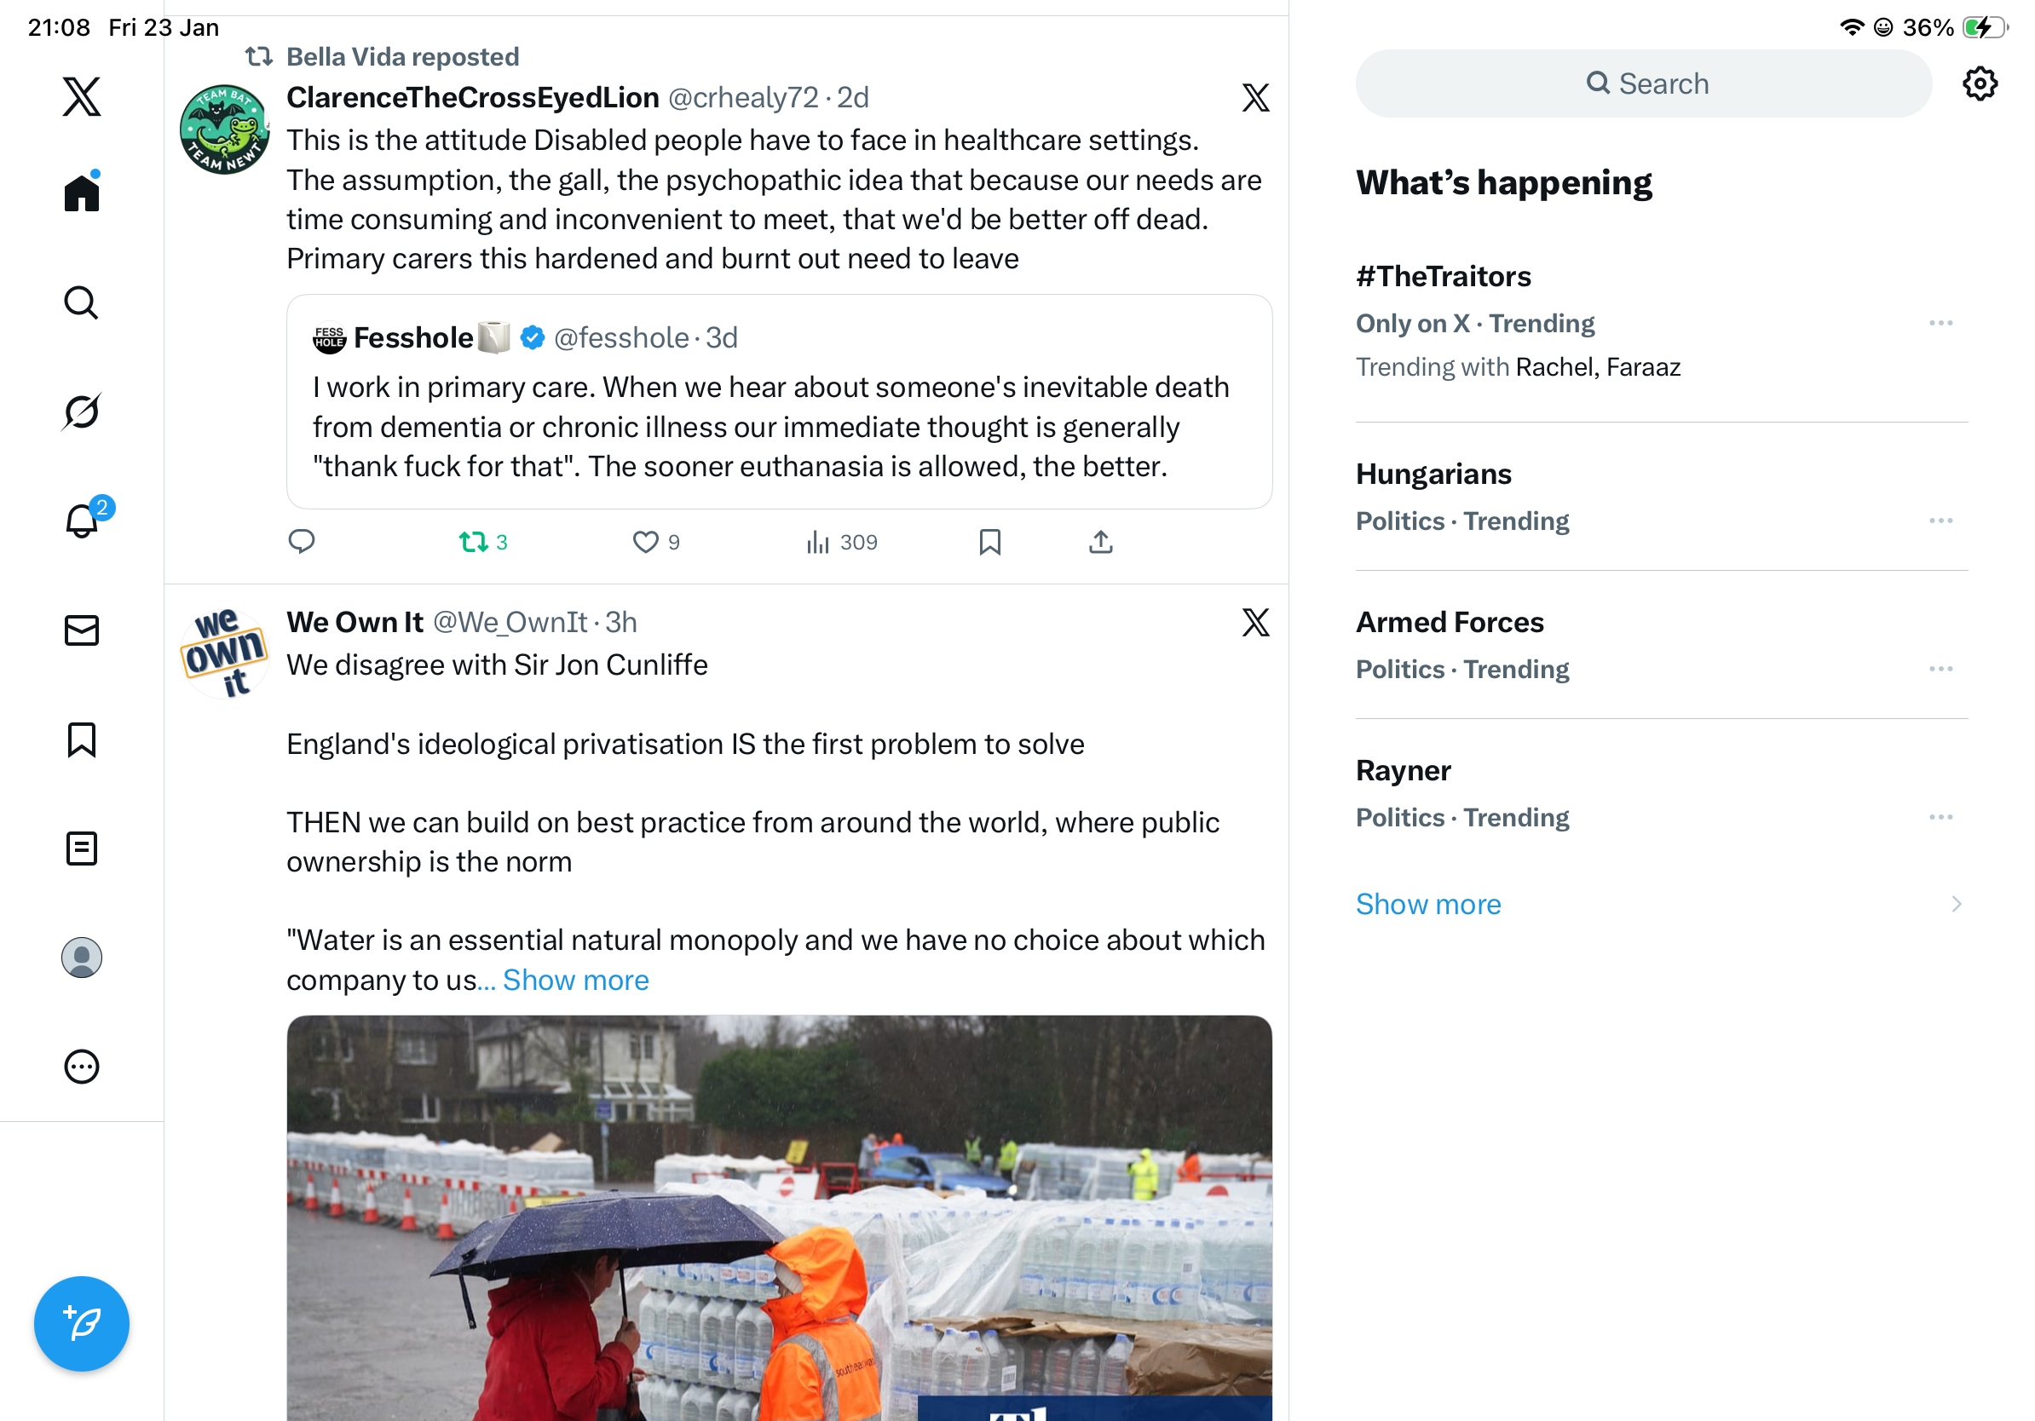Viewport: 2035px width, 1421px height.
Task: Open notifications bell with badge
Action: coord(84,519)
